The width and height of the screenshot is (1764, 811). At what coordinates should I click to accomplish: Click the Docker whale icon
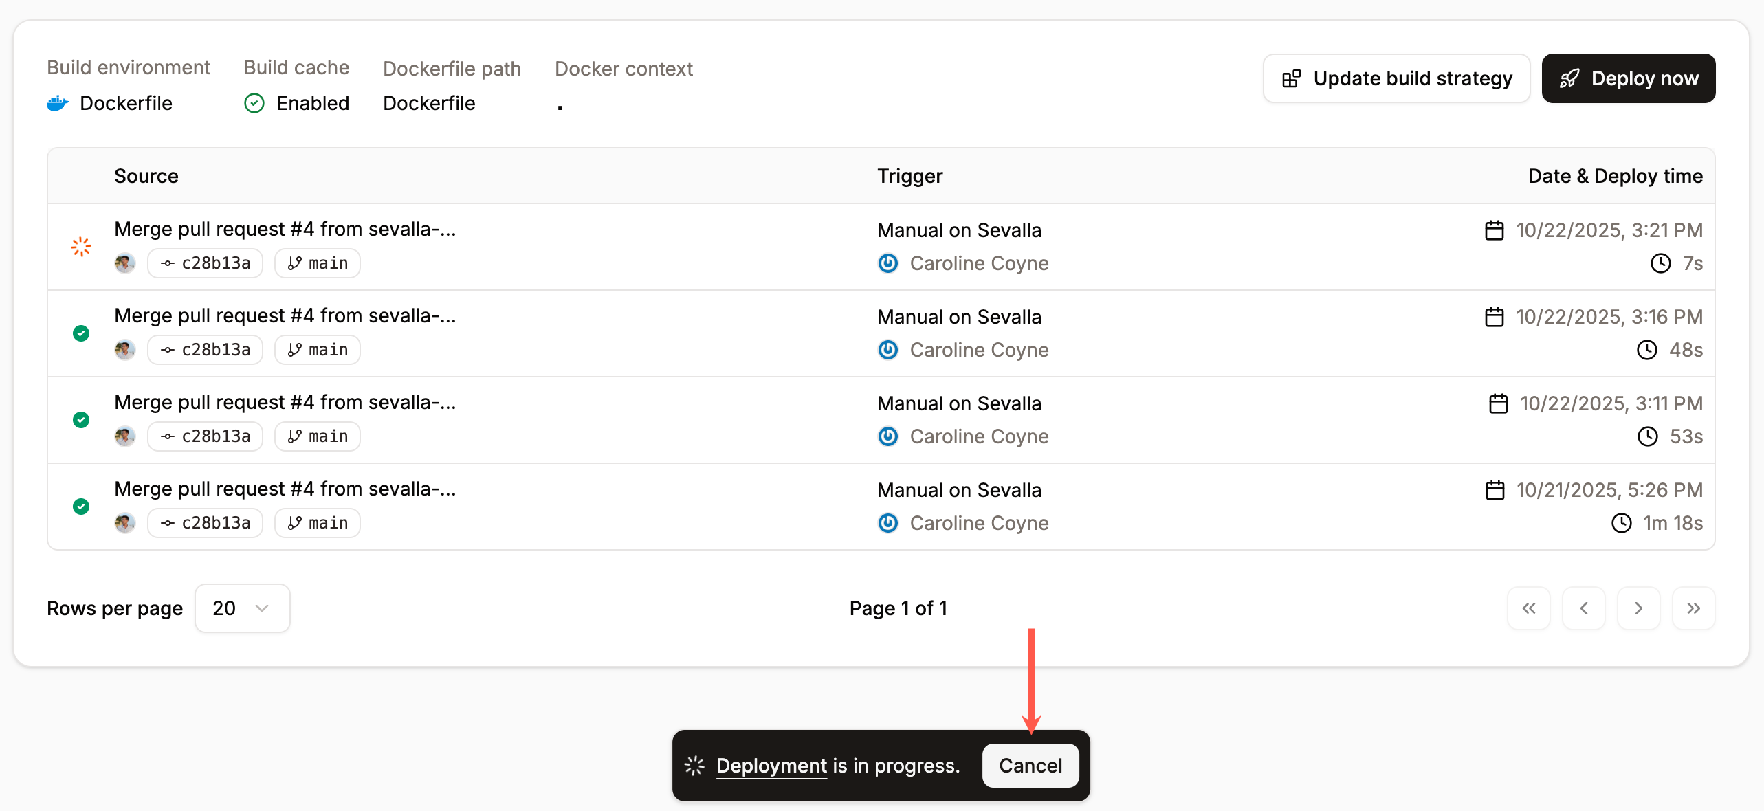click(x=58, y=103)
